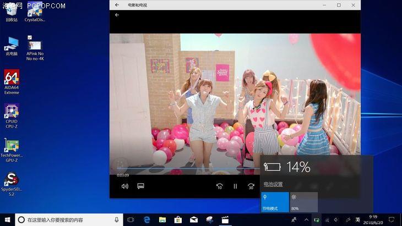
Task: Skip back 10 seconds in video
Action: point(219,186)
